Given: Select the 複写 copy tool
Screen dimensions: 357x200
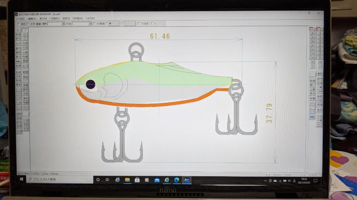Looking at the screenshot, I should pyautogui.click(x=25, y=98).
